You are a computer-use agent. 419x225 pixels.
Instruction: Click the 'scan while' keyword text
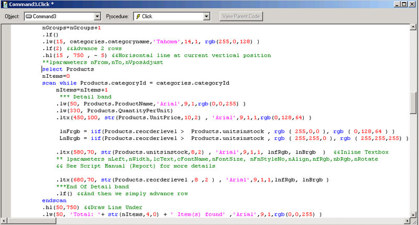(59, 83)
